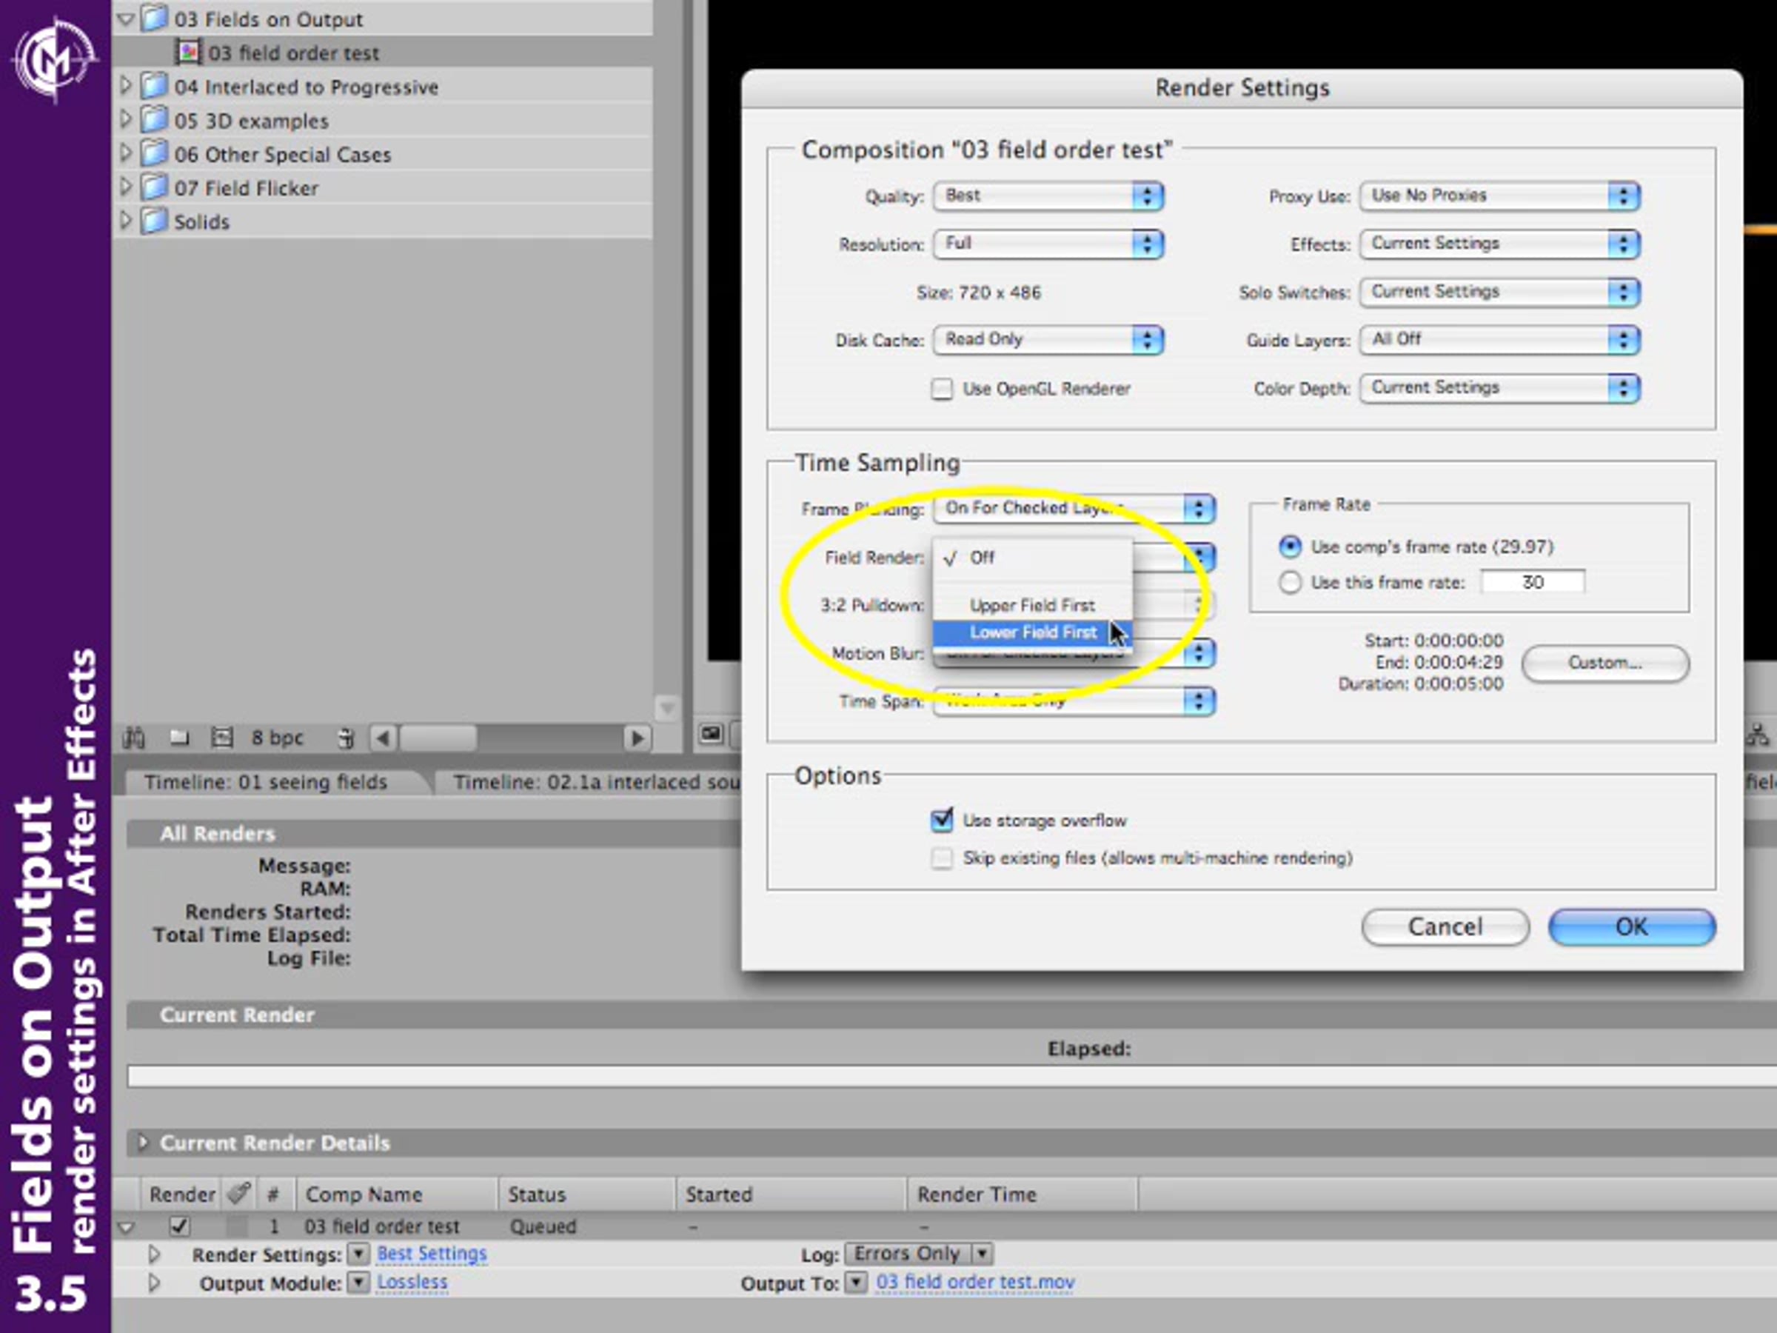Image resolution: width=1777 pixels, height=1333 pixels.
Task: Click the new composition icon
Action: click(221, 737)
